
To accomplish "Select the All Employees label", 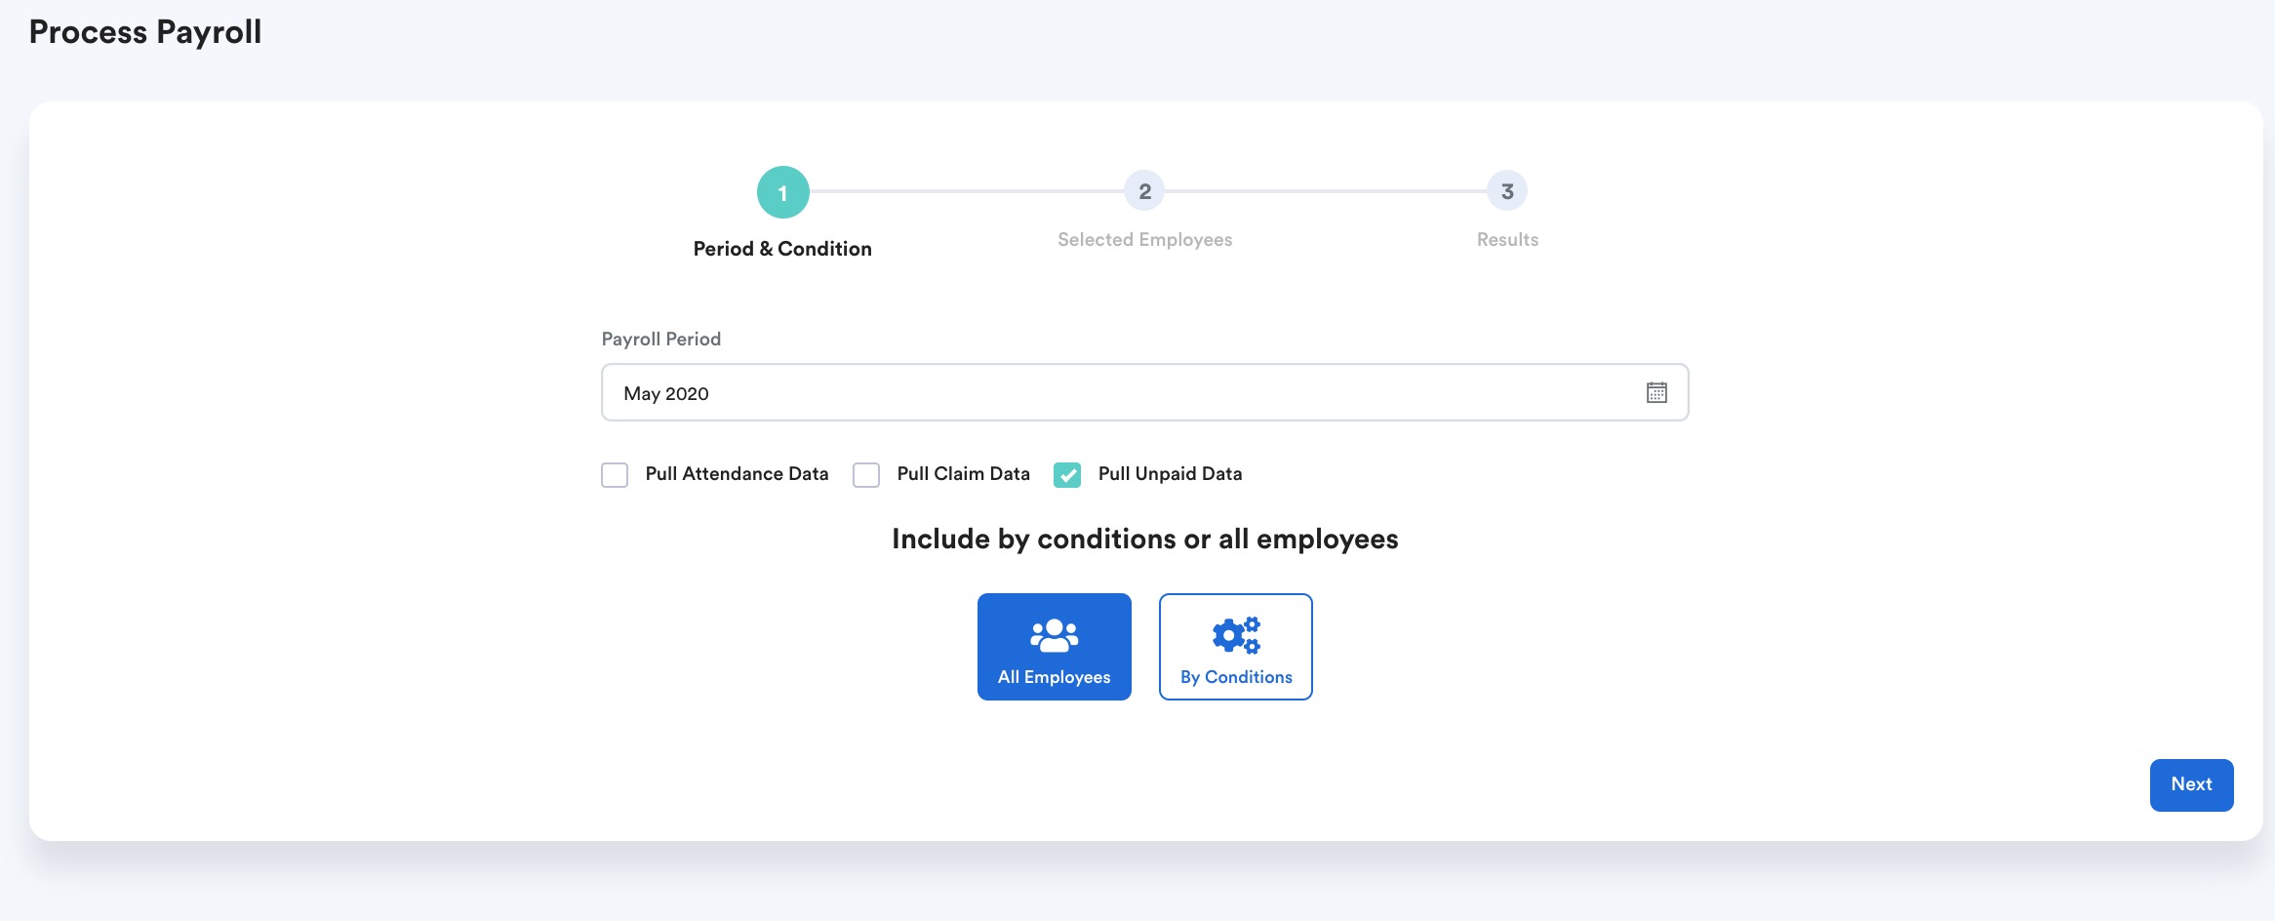I will [1055, 677].
